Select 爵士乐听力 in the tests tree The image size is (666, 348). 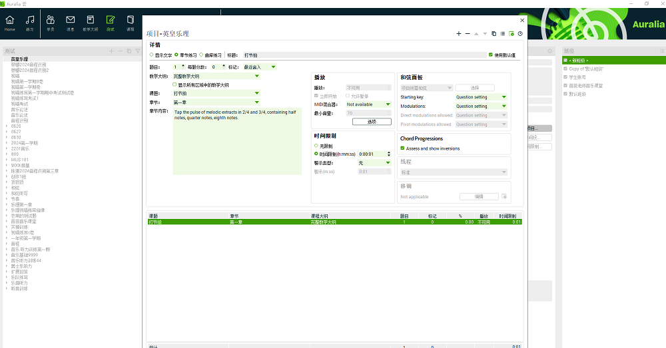coord(22,266)
